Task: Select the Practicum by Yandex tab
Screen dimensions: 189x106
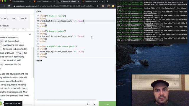Action: [x=68, y=1]
